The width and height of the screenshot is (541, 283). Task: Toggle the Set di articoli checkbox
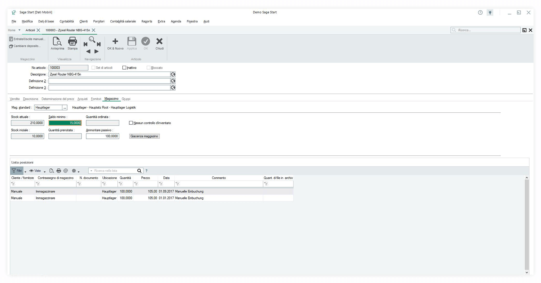click(93, 68)
